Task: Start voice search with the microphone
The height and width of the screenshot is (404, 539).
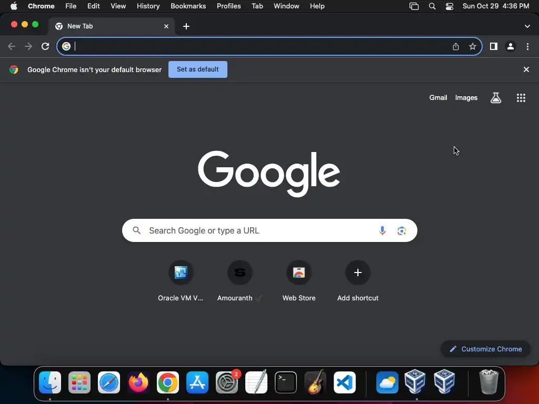Action: [382, 230]
